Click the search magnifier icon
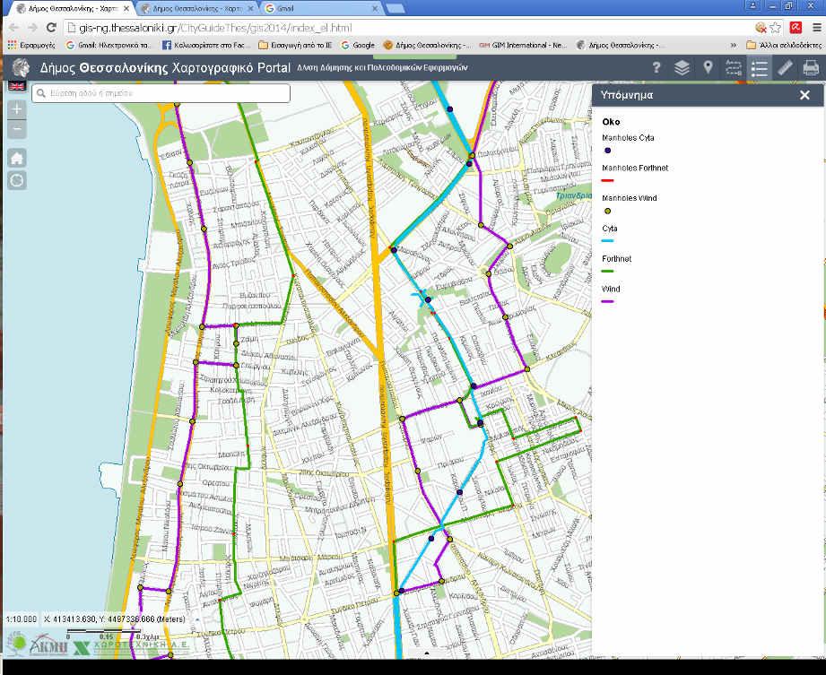The image size is (826, 675). coord(41,93)
